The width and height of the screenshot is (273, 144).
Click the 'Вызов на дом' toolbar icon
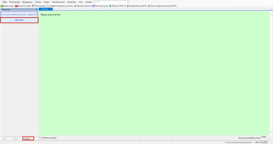pos(2,6)
